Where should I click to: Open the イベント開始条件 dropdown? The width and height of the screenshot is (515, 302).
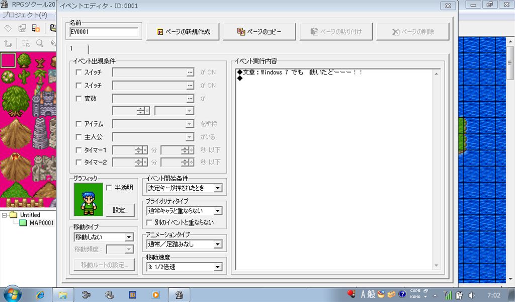click(x=184, y=188)
